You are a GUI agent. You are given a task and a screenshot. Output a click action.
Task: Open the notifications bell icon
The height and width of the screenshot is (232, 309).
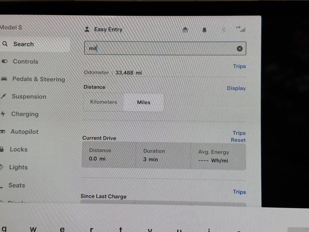point(204,30)
